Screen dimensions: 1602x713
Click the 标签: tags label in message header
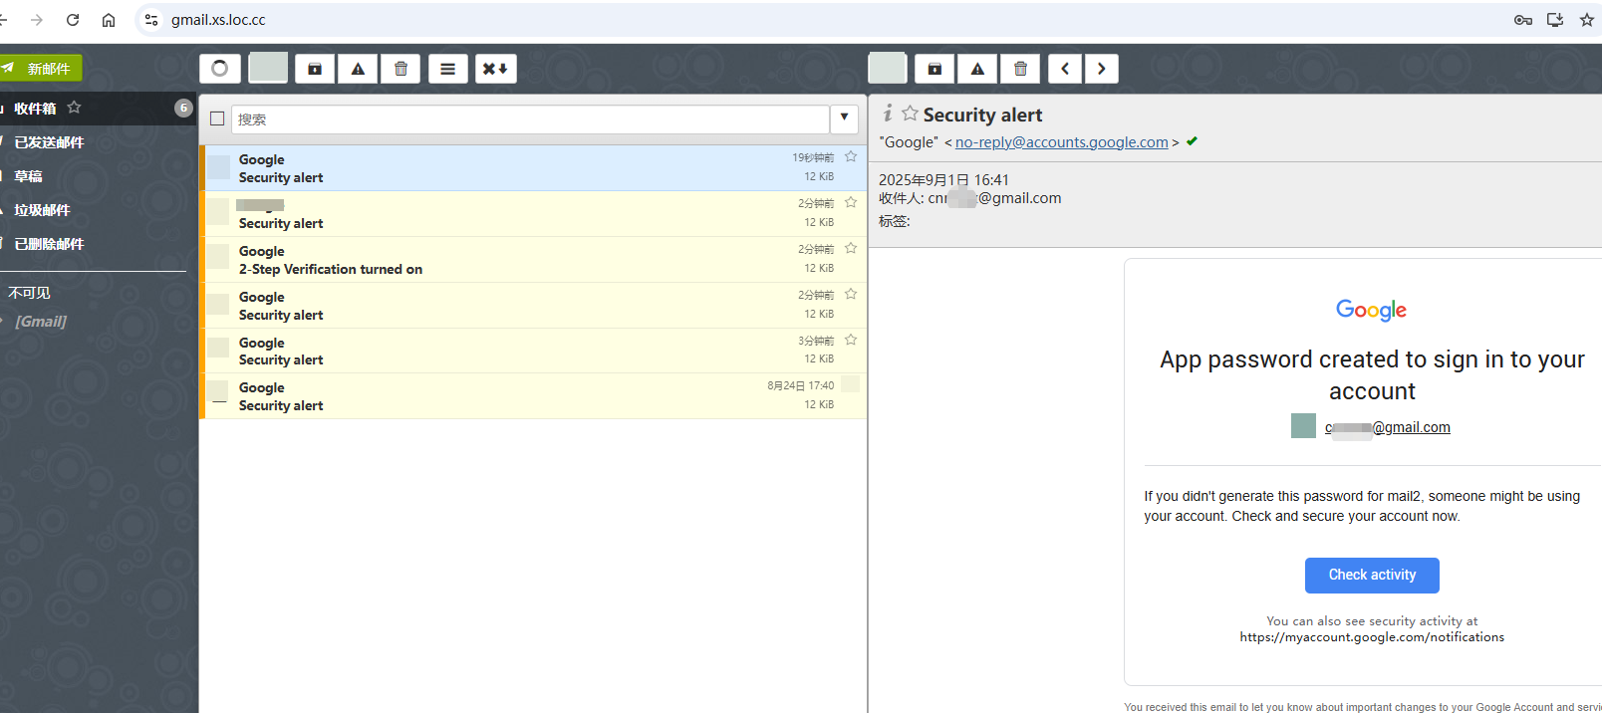point(894,221)
